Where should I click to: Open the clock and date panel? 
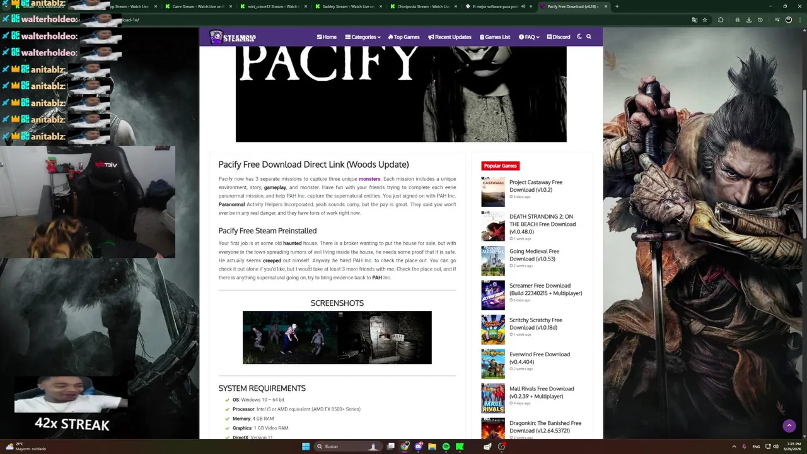pos(794,446)
